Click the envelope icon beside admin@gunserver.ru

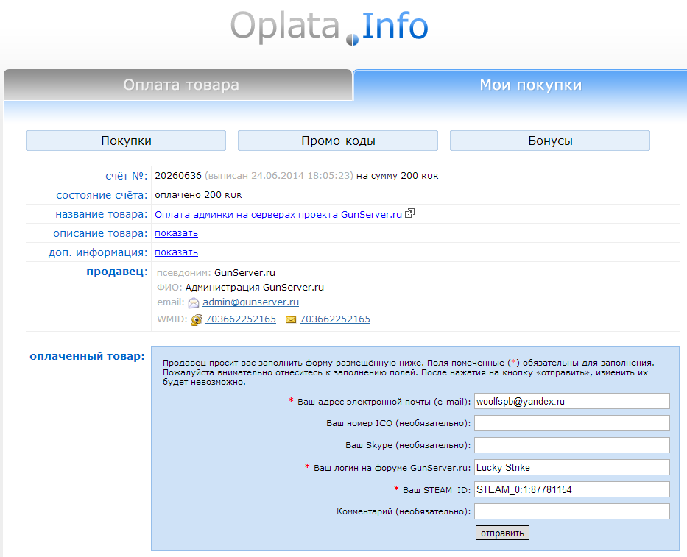coord(194,302)
